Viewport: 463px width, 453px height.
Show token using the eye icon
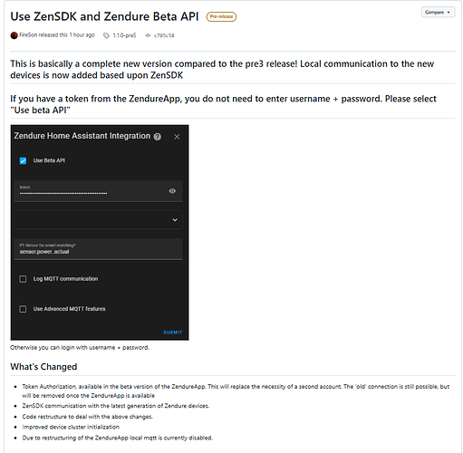coord(172,191)
